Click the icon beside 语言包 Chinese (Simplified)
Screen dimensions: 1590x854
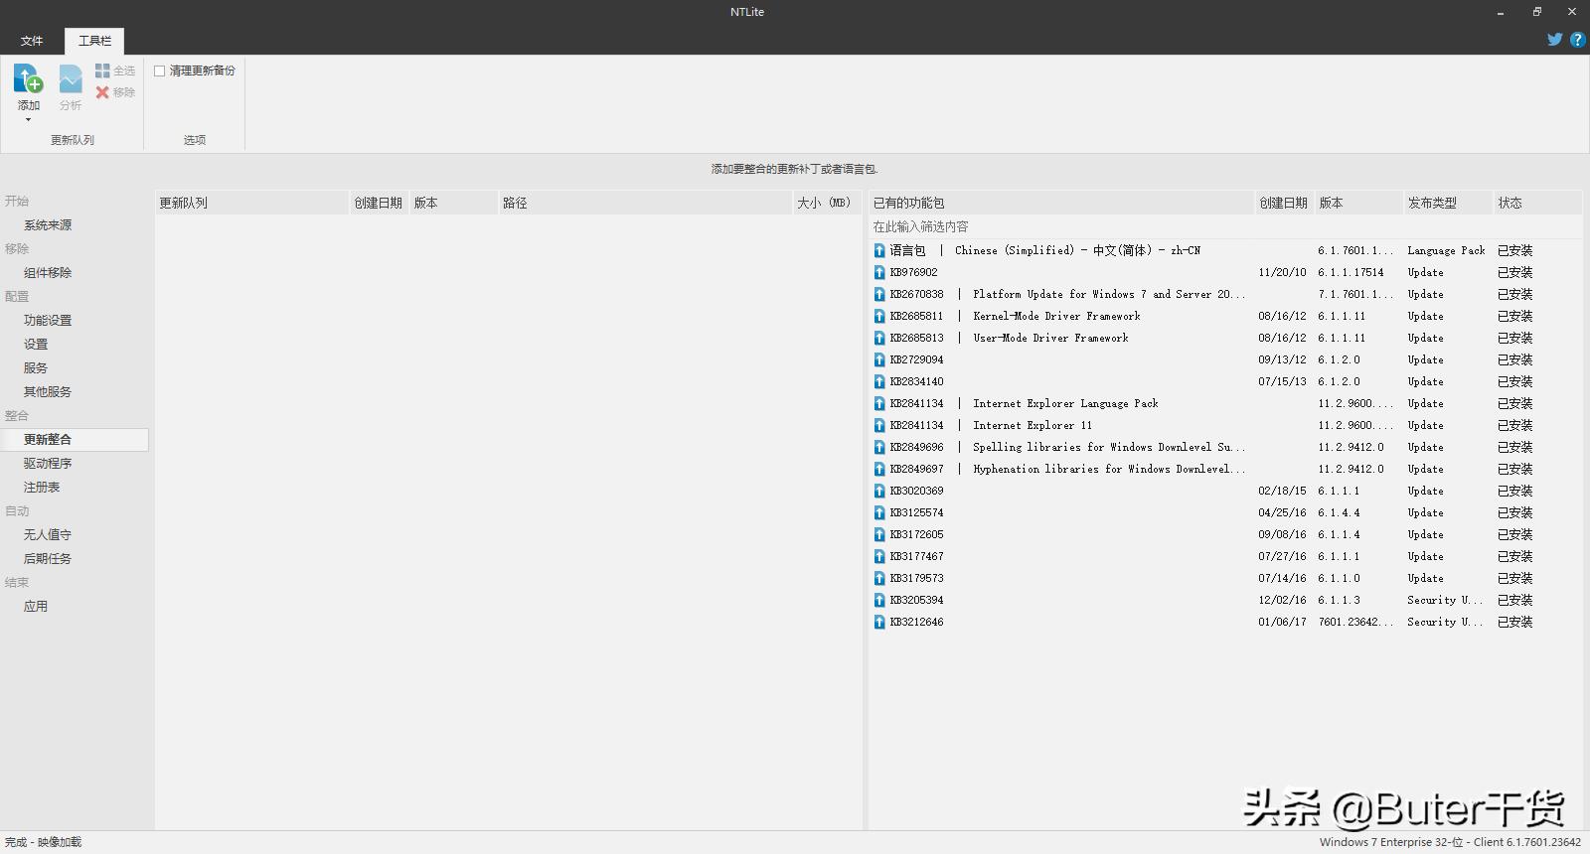pyautogui.click(x=879, y=250)
